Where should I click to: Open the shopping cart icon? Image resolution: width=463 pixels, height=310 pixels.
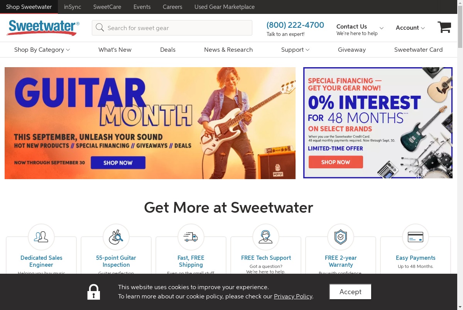point(444,27)
